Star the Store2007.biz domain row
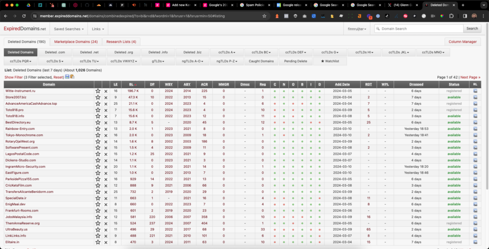 pos(98,97)
